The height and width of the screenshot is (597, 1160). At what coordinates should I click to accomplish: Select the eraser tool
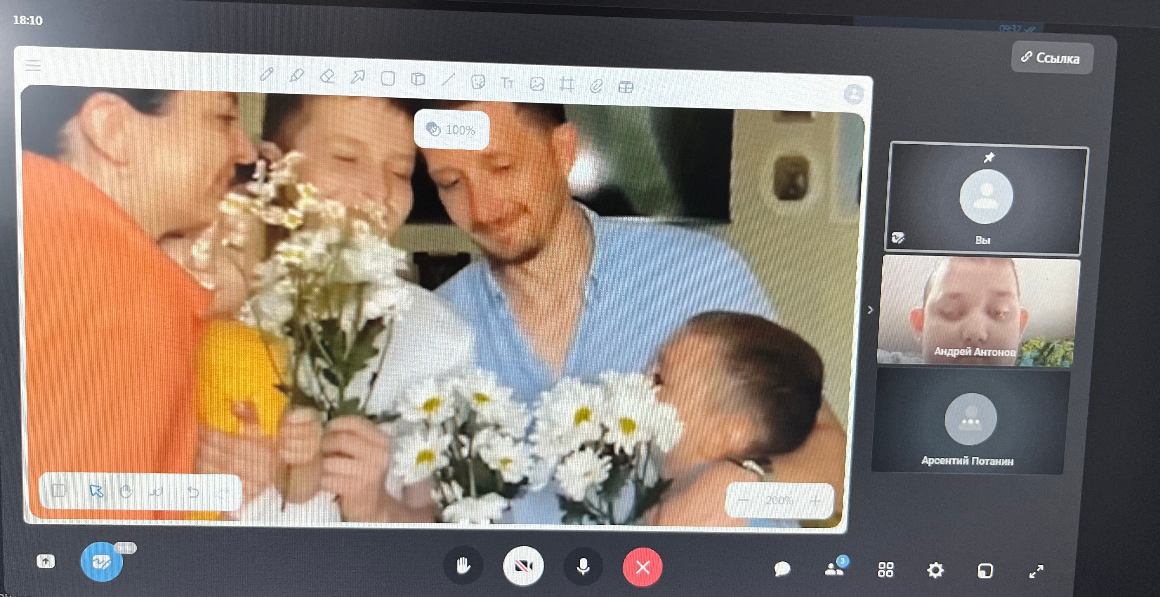pos(327,76)
